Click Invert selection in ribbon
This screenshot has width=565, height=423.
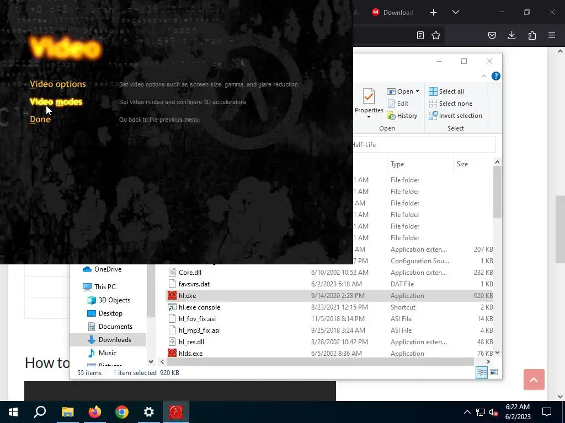[x=455, y=116]
